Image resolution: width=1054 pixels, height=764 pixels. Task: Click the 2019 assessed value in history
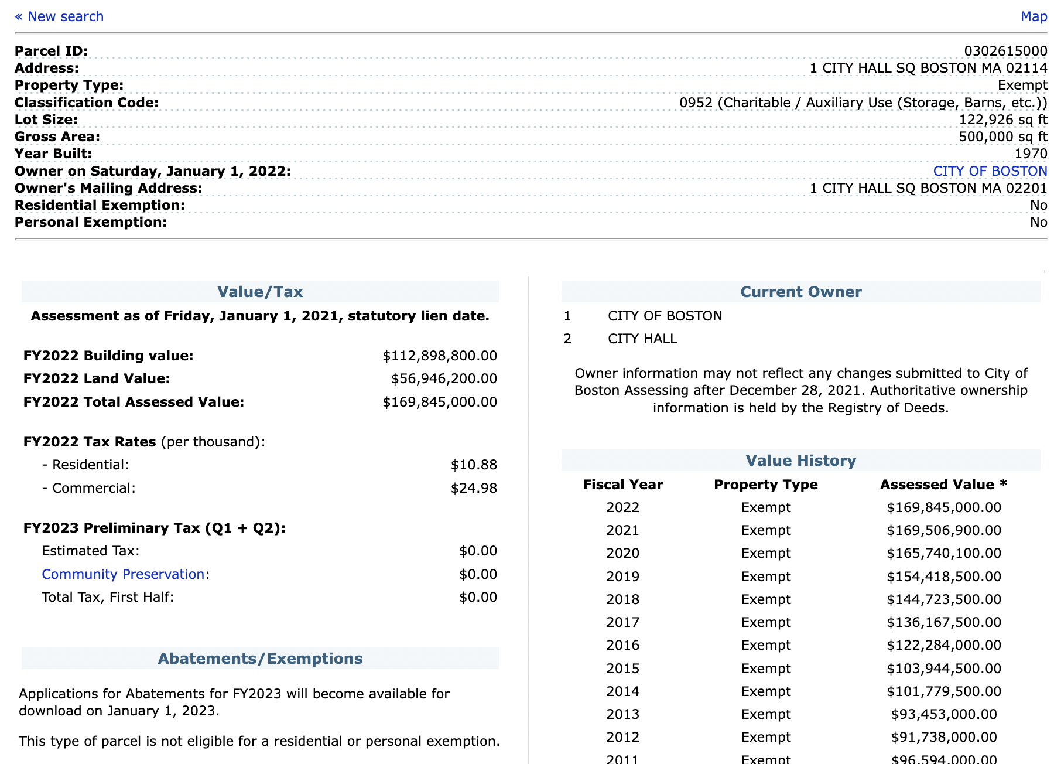(943, 577)
